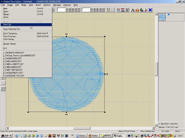Viewport: 185px width, 138px height.
Task: Click the top-right selection handle of the design
Action: click(x=105, y=36)
